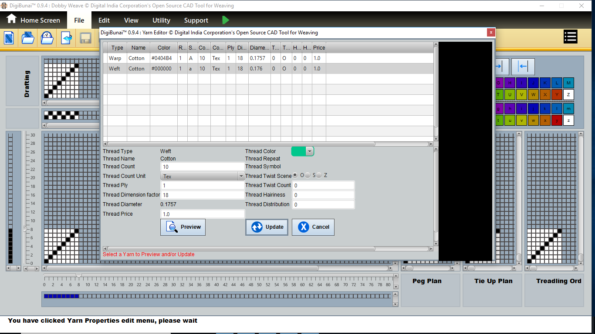This screenshot has width=595, height=334.
Task: Select the white Z color swatch
Action: tap(568, 94)
